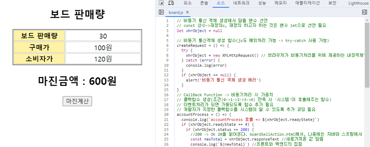Switch to the 콘솔 tab
370x147 pixels.
[x=204, y=3]
